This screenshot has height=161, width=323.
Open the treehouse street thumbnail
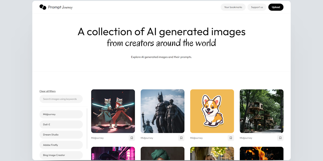pos(261,111)
